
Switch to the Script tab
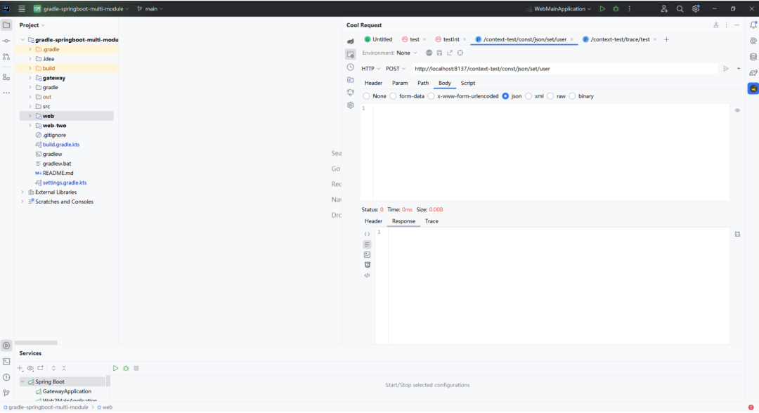(468, 83)
